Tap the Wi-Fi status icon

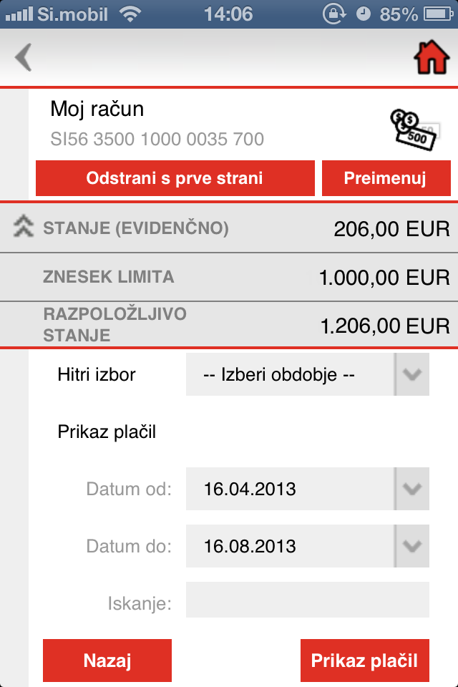point(130,14)
